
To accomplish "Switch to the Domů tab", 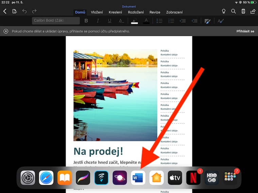I will coord(80,12).
